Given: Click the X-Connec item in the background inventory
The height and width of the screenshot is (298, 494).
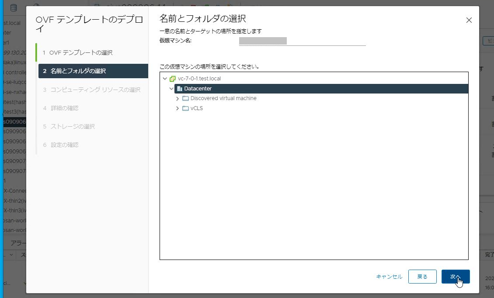Looking at the screenshot, I should click(15, 191).
